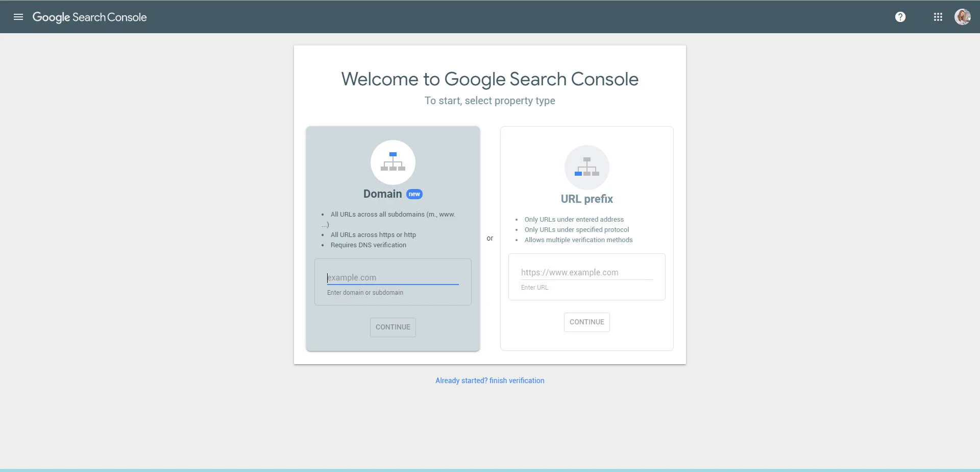Focus the example.com domain input field
The height and width of the screenshot is (472, 980).
[393, 277]
